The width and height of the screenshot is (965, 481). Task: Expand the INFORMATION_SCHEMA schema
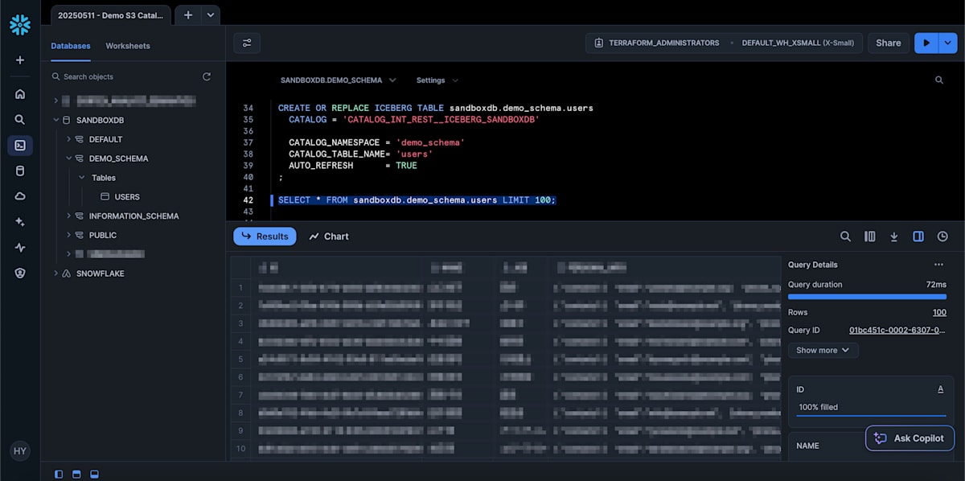(69, 216)
